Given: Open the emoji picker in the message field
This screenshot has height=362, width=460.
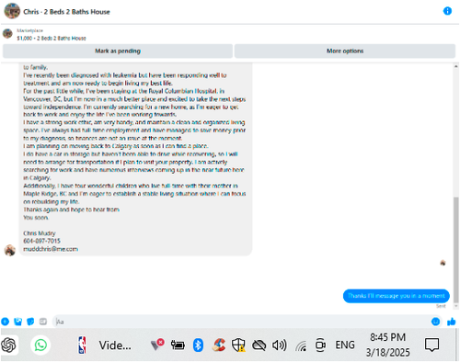Looking at the screenshot, I should point(435,322).
